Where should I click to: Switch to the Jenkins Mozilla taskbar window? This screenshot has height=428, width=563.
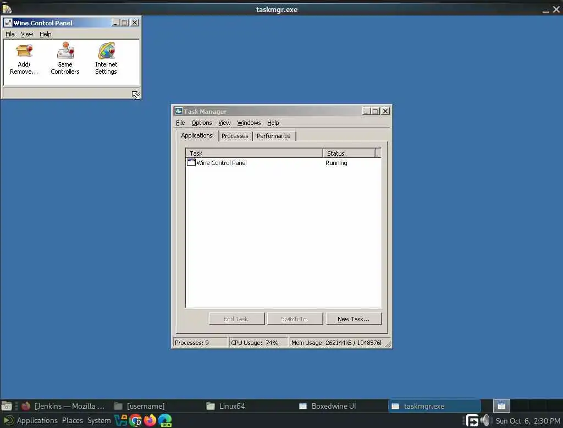click(64, 406)
